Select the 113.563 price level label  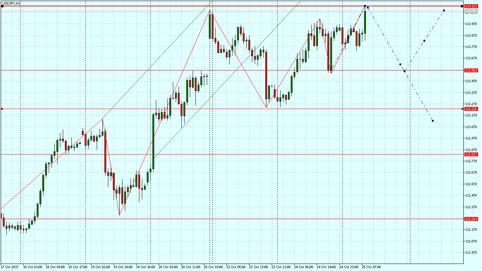471,70
